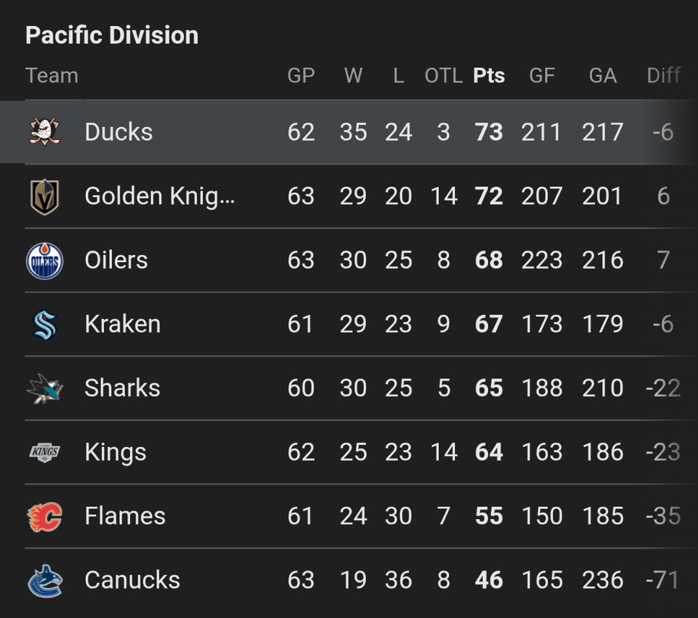Click the Anaheim Ducks team logo
698x618 pixels.
(45, 132)
